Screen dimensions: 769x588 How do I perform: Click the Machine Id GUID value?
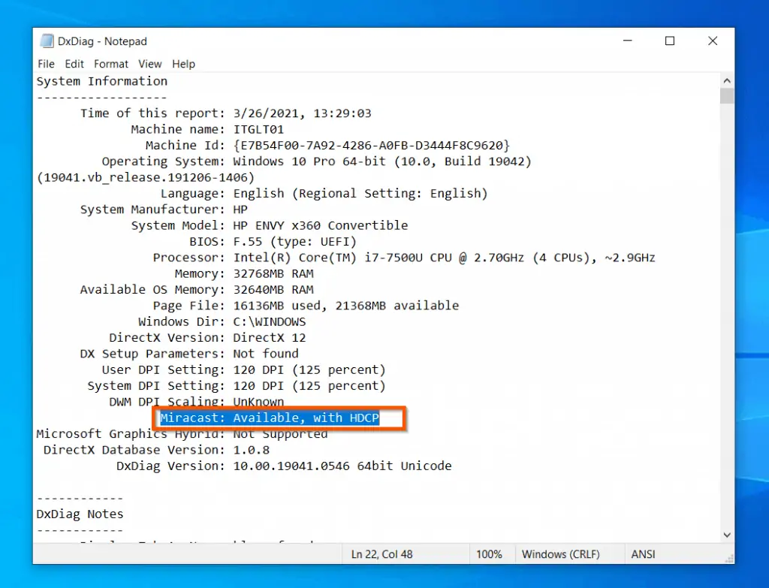click(x=371, y=146)
